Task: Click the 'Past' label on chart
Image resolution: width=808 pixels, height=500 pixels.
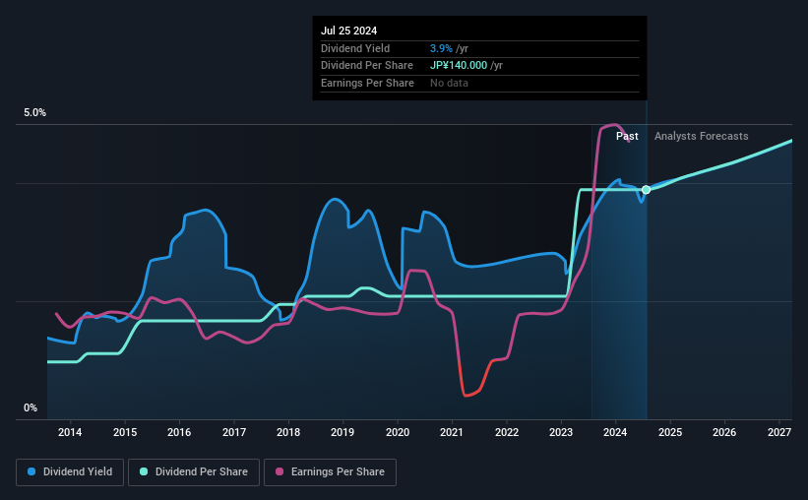Action: 627,136
